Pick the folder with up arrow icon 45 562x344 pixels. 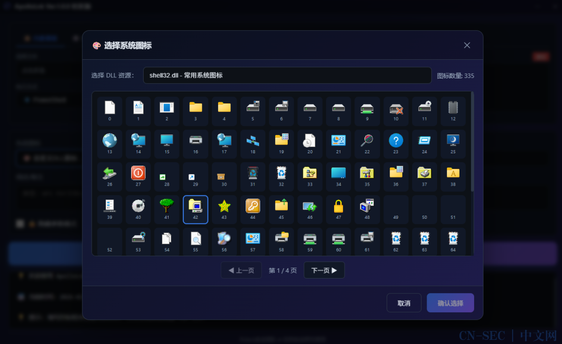point(282,209)
